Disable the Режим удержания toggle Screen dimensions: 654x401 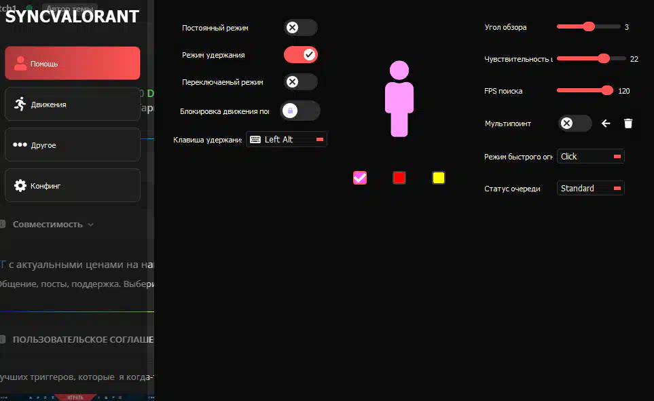pyautogui.click(x=300, y=55)
